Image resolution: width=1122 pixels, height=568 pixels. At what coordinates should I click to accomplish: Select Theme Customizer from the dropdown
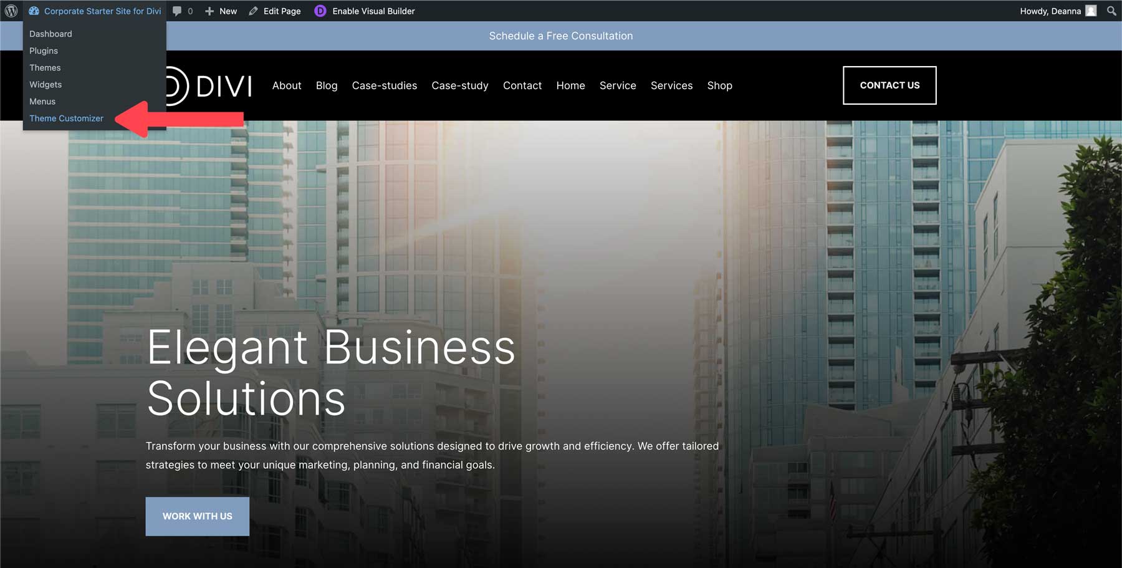coord(66,118)
